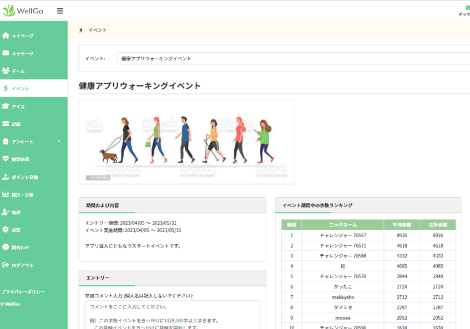Screen dimensions: 470x329
Task: Open 統計・分析 page
Action: coord(33,194)
